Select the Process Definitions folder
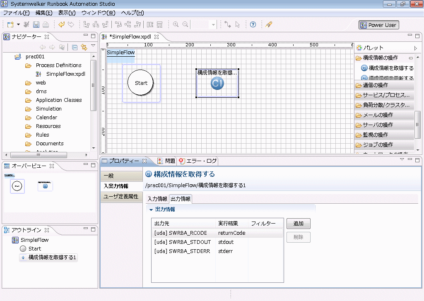This screenshot has height=301, width=424. click(x=58, y=65)
